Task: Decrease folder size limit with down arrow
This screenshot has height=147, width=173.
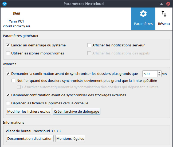Action: 160,75
